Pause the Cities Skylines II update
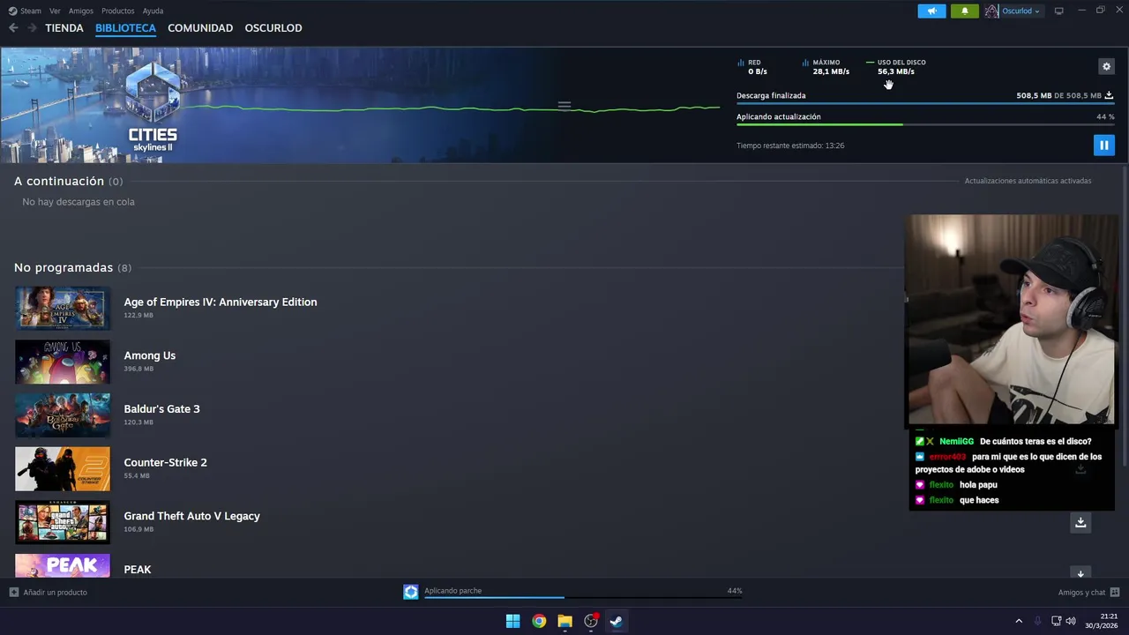 point(1103,145)
